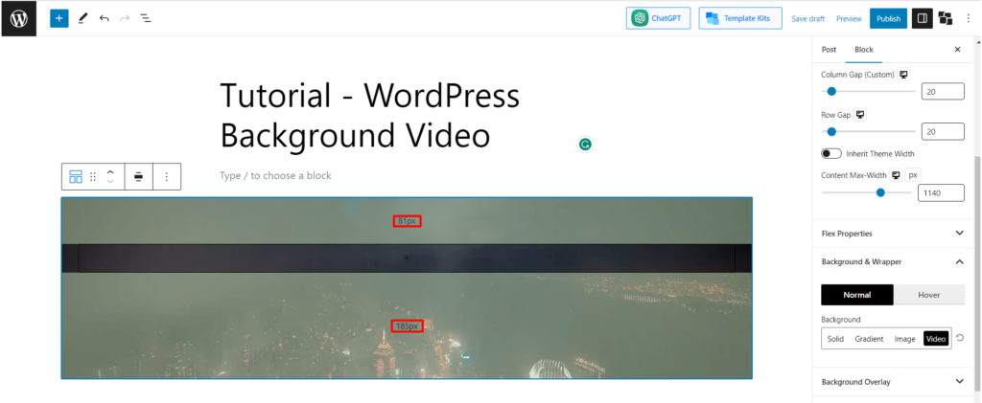Change the block alignment

pyautogui.click(x=138, y=177)
